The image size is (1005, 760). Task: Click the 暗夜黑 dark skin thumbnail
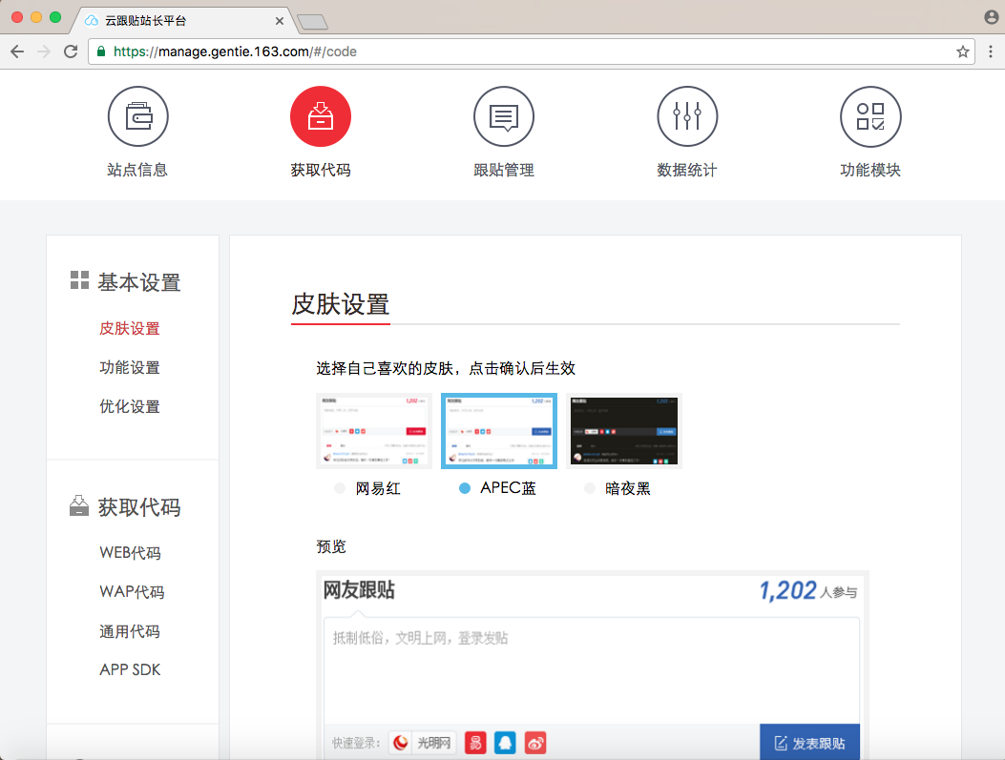point(624,431)
